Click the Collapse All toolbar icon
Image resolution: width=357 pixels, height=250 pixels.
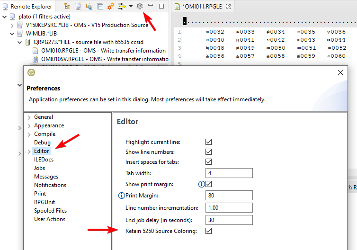click(x=99, y=6)
